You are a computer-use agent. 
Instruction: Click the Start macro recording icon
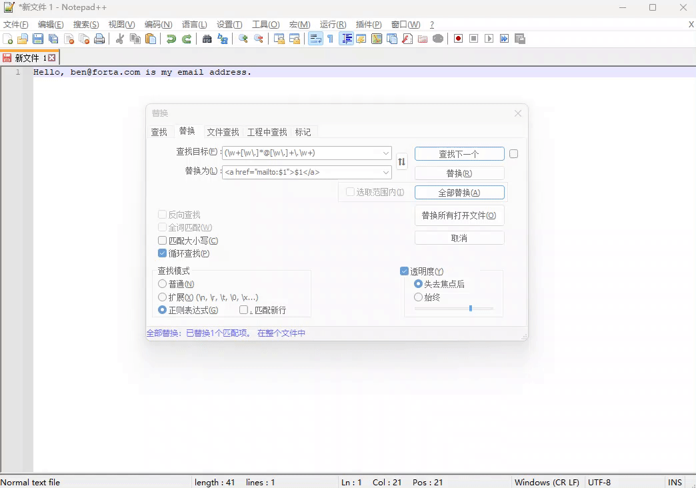coord(458,39)
